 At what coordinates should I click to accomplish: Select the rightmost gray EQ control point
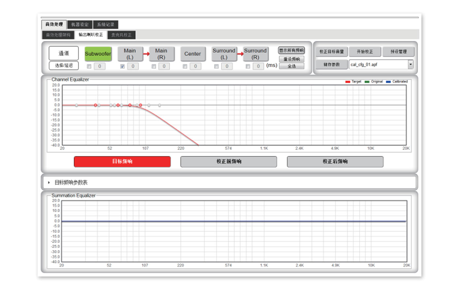(x=159, y=105)
